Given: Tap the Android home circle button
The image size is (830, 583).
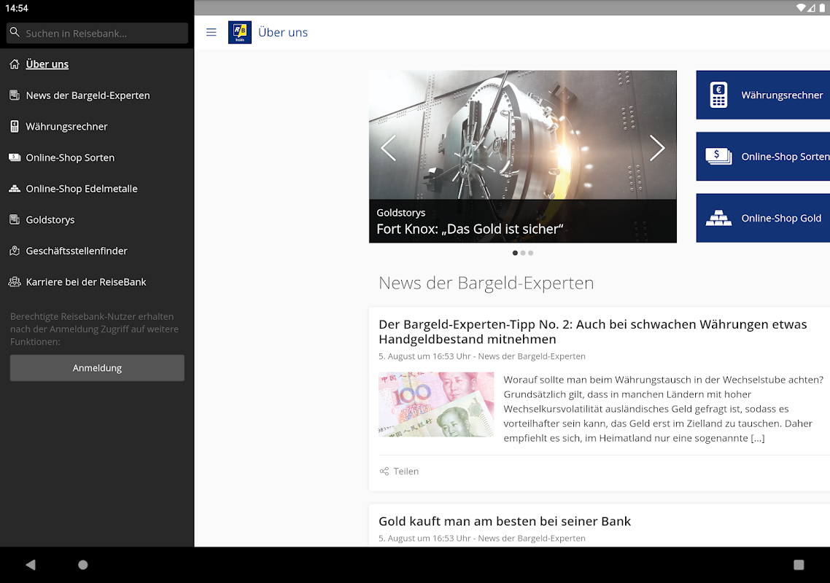Looking at the screenshot, I should (x=83, y=565).
